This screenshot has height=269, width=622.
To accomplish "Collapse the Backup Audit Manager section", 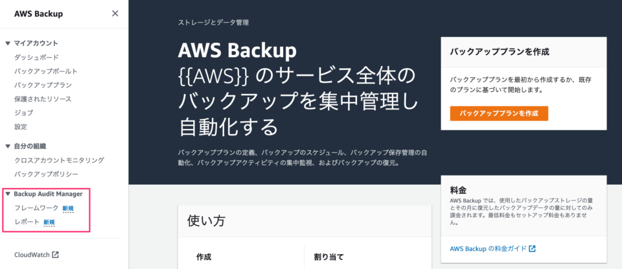I will (x=8, y=194).
